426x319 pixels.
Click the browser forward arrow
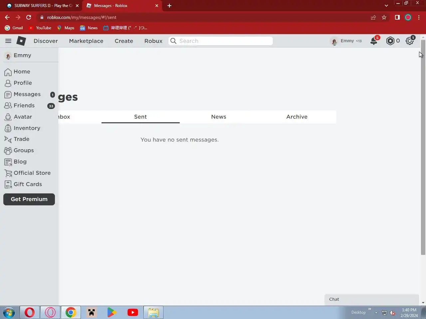pyautogui.click(x=18, y=17)
